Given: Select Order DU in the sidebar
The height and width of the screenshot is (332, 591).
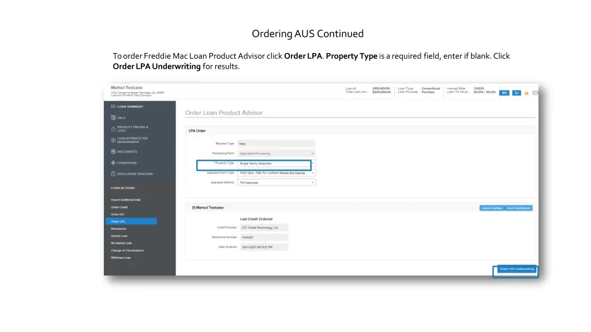Looking at the screenshot, I should pyautogui.click(x=117, y=214).
